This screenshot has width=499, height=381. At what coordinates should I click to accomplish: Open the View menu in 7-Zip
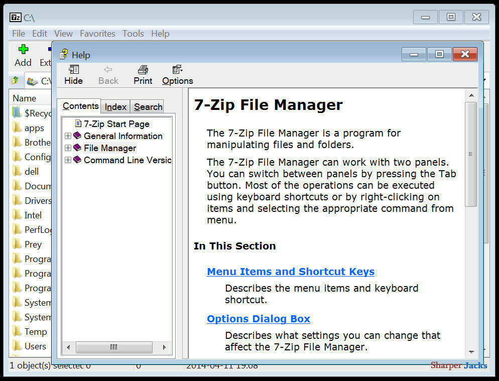pos(63,34)
